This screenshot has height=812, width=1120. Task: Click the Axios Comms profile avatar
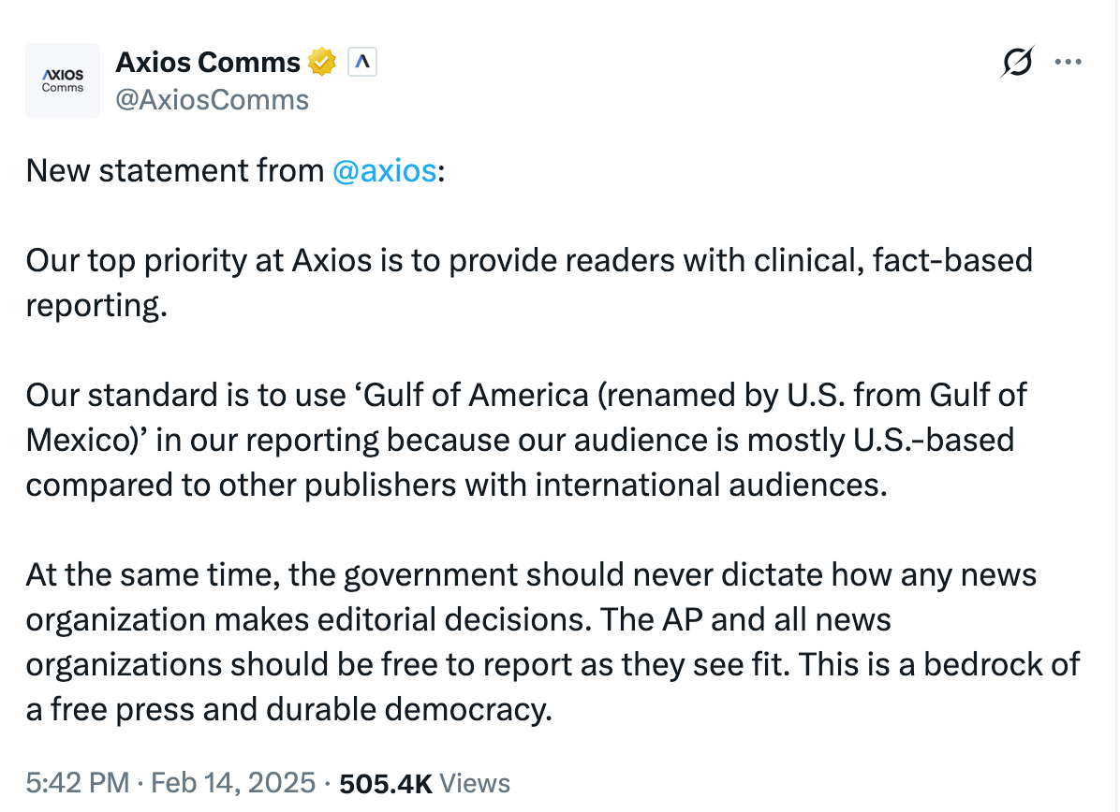[63, 80]
